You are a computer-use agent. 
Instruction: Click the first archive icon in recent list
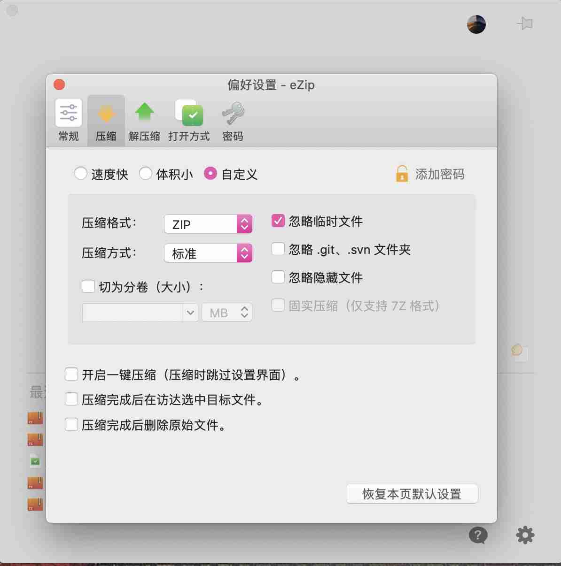(35, 418)
